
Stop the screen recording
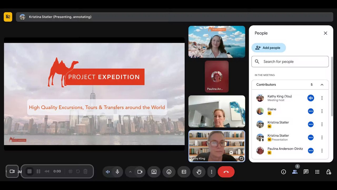[x=29, y=171]
